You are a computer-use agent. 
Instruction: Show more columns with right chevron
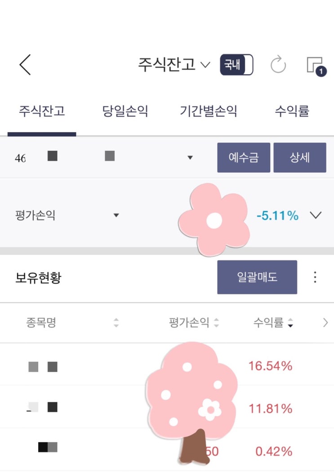coord(325,323)
